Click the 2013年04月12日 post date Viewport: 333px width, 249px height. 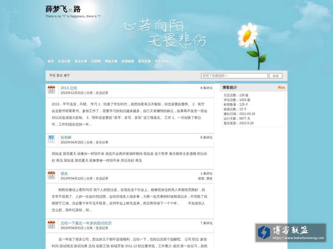(72, 179)
